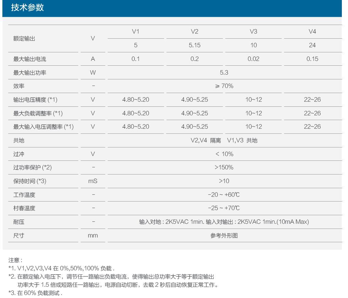
Task: Click the 村春温度 row label
Action: tap(24, 208)
